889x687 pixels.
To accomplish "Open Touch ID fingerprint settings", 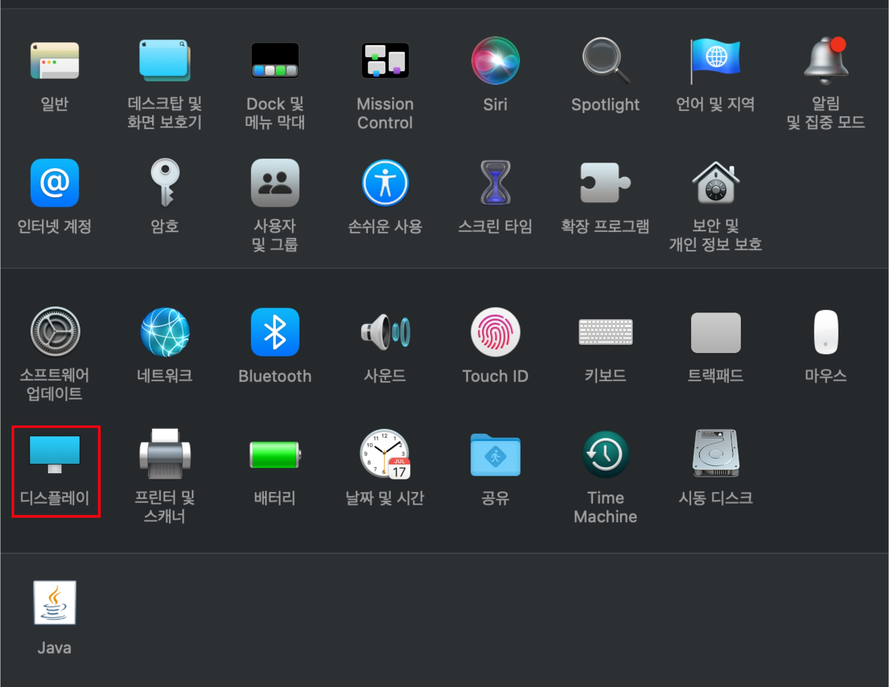I will click(x=495, y=332).
